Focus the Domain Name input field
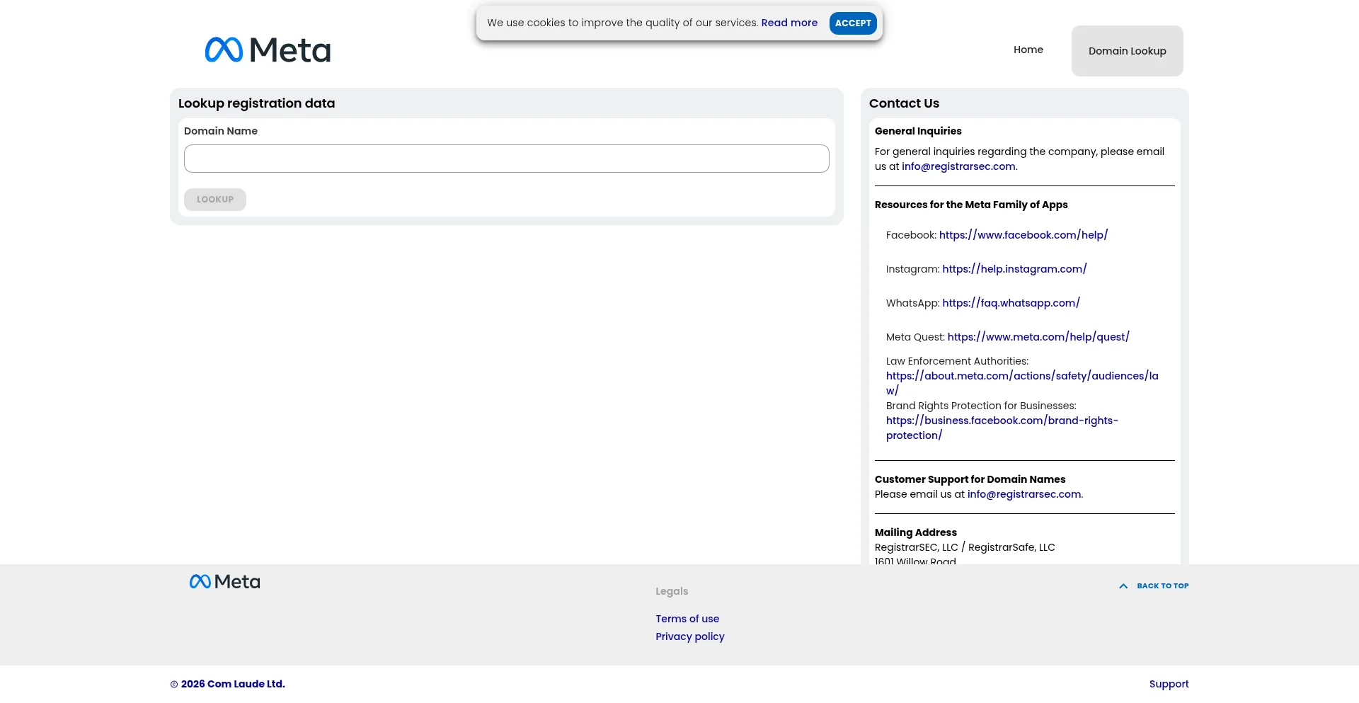 pyautogui.click(x=506, y=159)
